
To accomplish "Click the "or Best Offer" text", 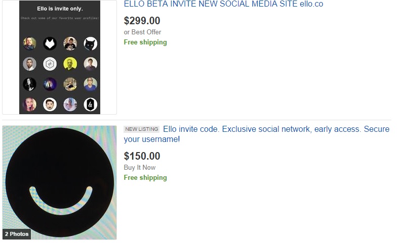I will point(143,32).
